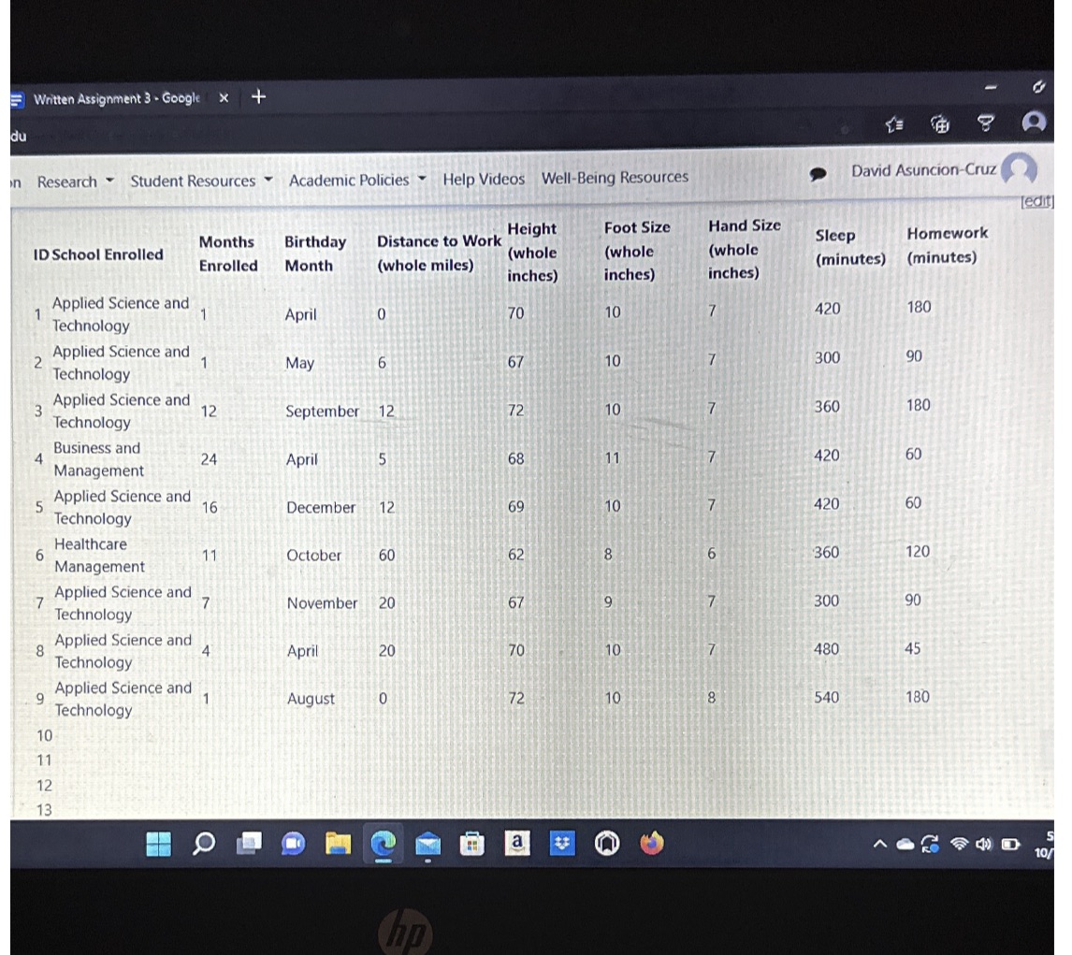Open the browser favorites star icon
Viewport: 1072px width, 955px height.
tap(894, 123)
